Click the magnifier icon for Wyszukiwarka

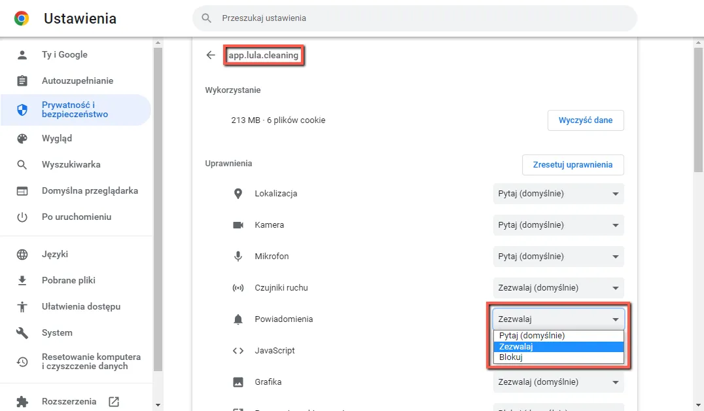tap(22, 164)
